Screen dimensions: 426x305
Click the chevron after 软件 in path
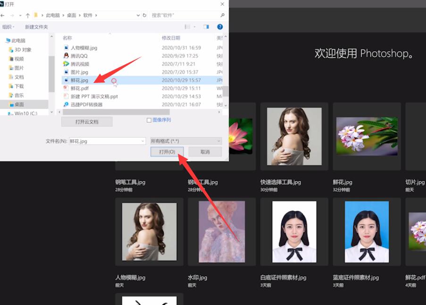point(96,16)
